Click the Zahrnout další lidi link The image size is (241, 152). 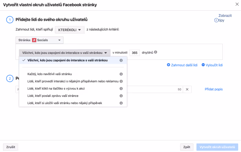click(x=184, y=65)
